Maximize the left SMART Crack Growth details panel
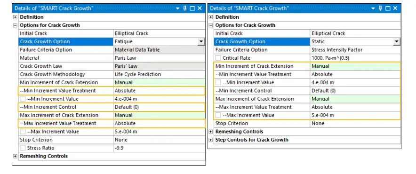Viewport: 416px width, 174px height. (192, 8)
